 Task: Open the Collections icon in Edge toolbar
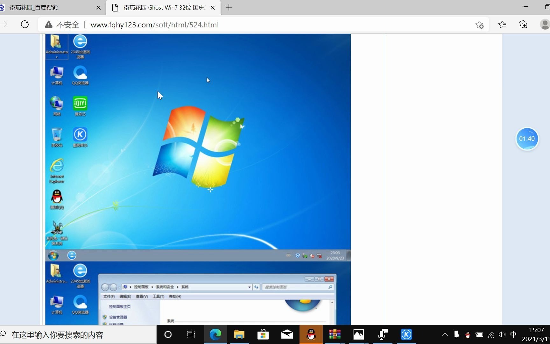click(x=523, y=25)
